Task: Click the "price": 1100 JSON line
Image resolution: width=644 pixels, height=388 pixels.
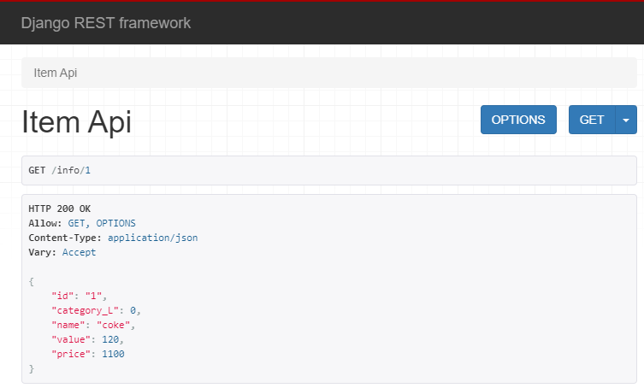Action: (87, 354)
